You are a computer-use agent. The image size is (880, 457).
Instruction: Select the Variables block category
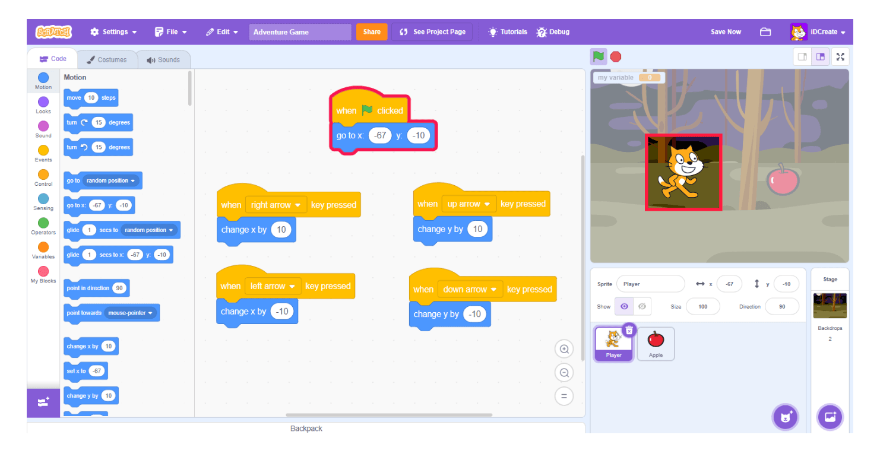(x=43, y=251)
